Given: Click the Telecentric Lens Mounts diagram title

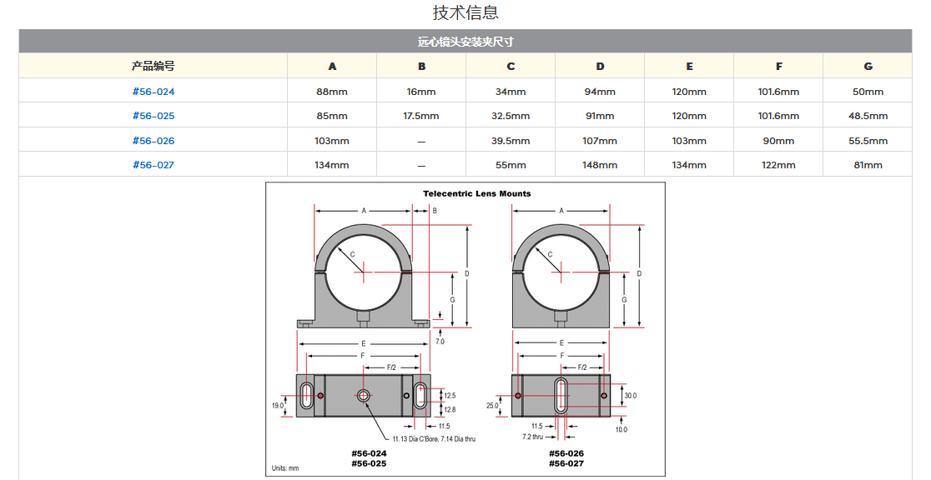Looking at the screenshot, I should click(x=476, y=193).
